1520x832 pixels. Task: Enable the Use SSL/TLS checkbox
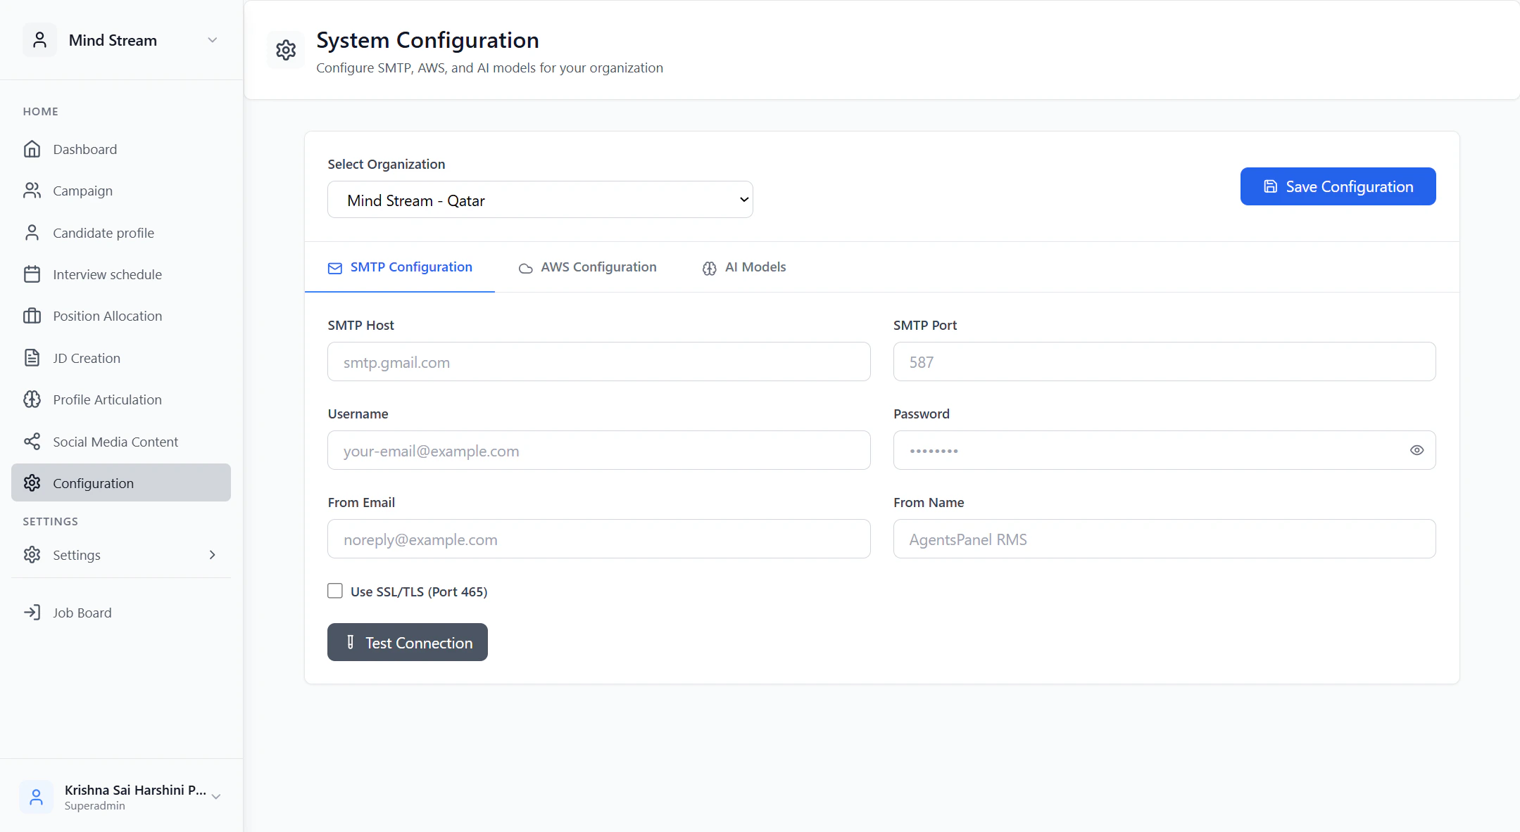click(x=335, y=591)
